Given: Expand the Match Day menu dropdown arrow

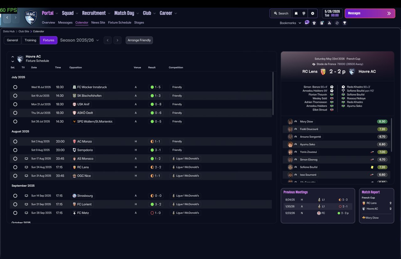Looking at the screenshot, I should (138, 13).
